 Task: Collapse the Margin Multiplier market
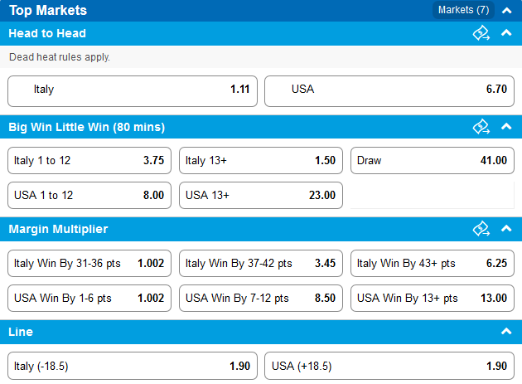click(506, 228)
